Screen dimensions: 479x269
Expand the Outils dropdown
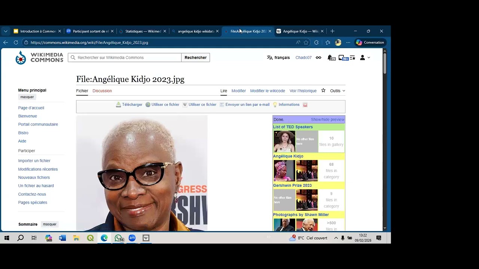pos(338,91)
